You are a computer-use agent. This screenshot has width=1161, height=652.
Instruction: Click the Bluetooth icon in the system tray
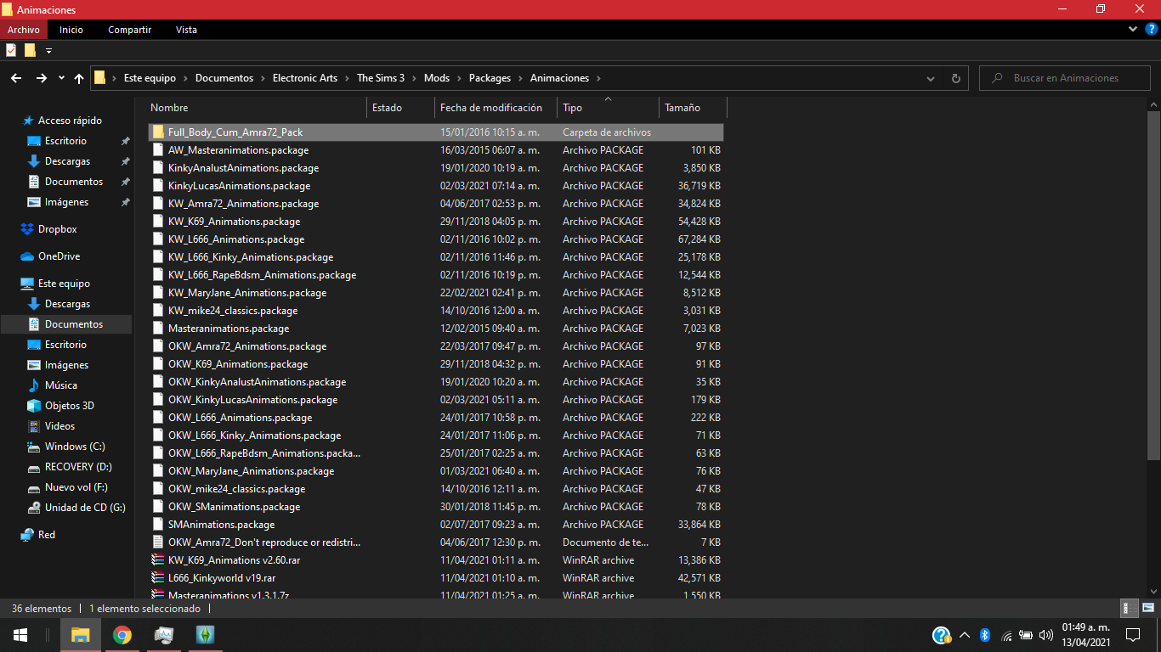[985, 635]
